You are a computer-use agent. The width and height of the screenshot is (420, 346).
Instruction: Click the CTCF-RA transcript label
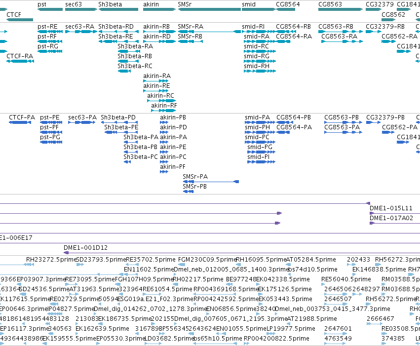pos(20,56)
